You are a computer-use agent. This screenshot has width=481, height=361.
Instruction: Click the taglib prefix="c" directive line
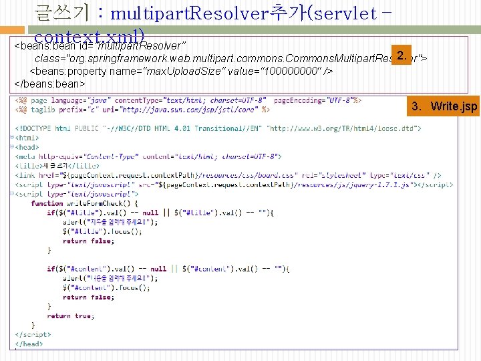coord(142,110)
